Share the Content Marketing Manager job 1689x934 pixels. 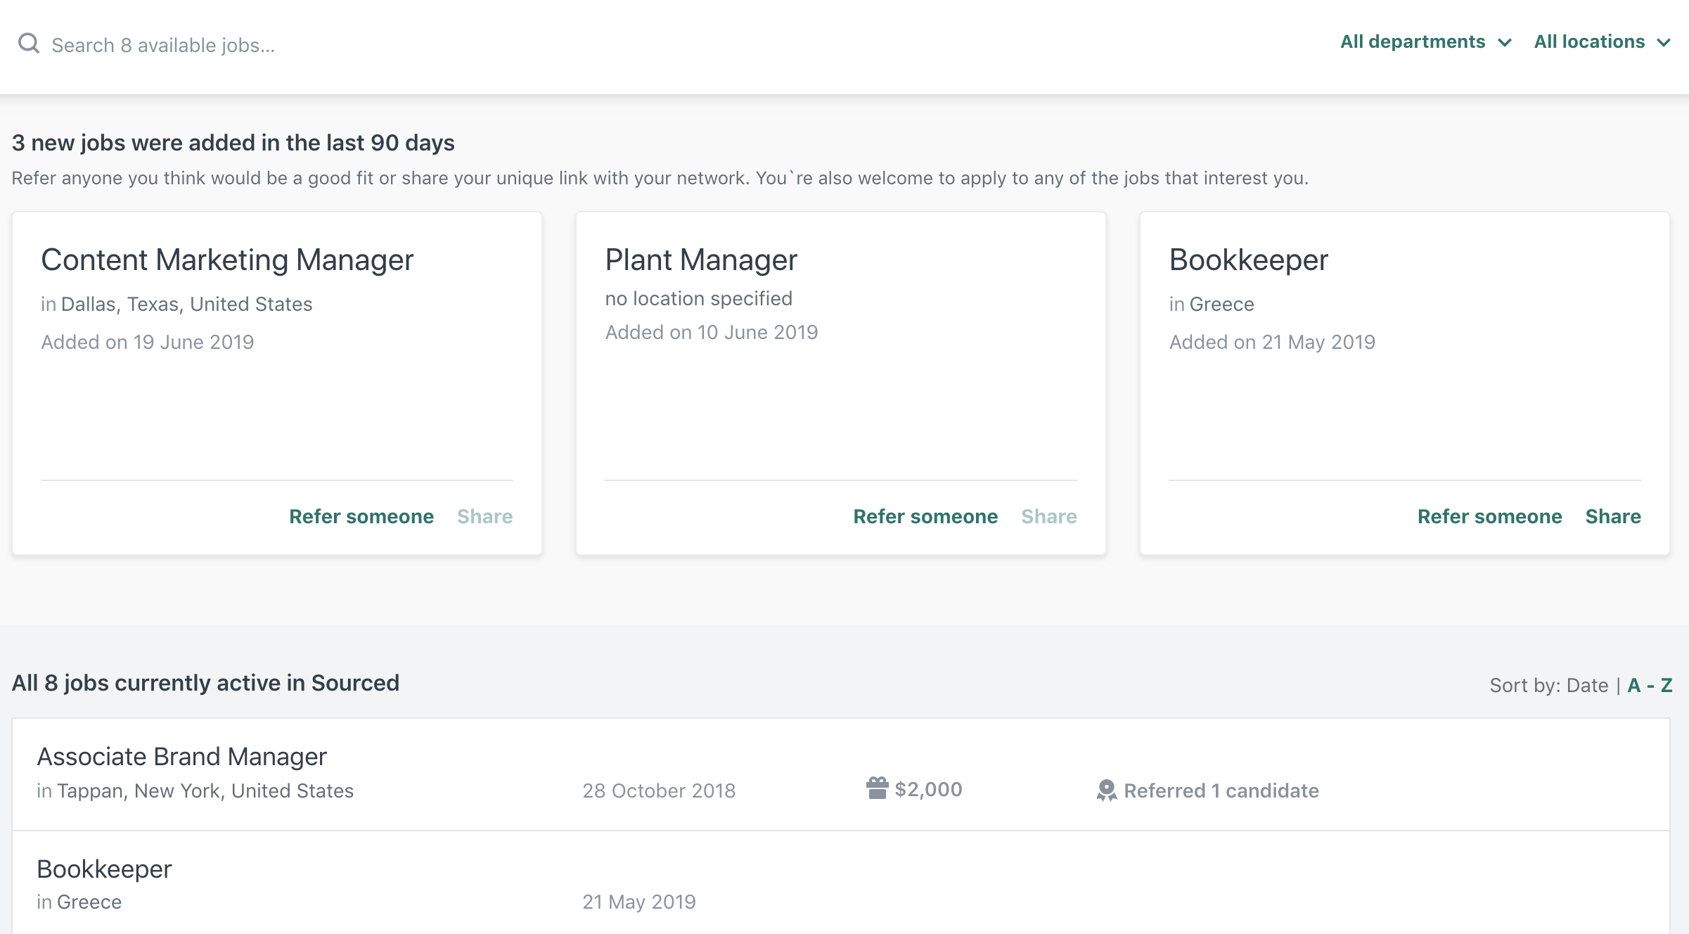click(484, 516)
